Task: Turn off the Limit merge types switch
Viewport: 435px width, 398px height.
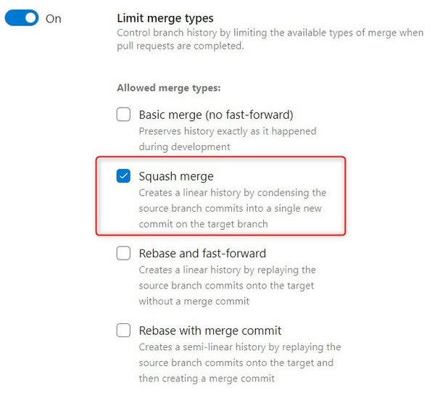Action: [21, 18]
